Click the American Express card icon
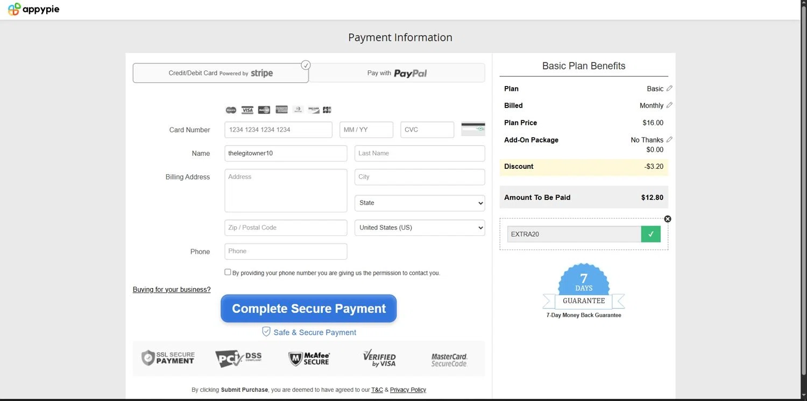The image size is (807, 401). coord(281,110)
